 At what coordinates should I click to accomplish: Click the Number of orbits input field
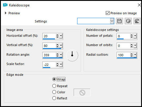click(x=124, y=45)
